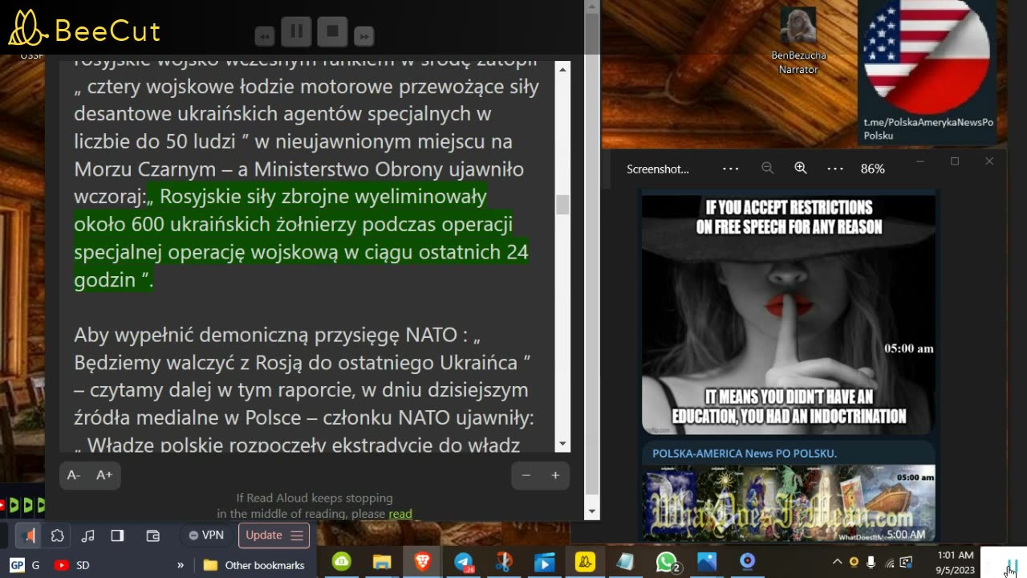Image resolution: width=1027 pixels, height=578 pixels.
Task: Click the network signal tray icon
Action: [889, 562]
